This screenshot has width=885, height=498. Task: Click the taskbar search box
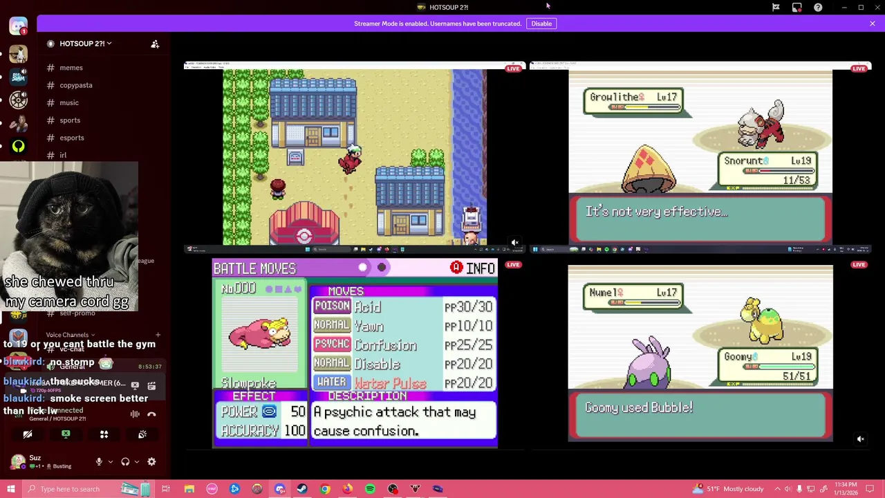(x=87, y=489)
